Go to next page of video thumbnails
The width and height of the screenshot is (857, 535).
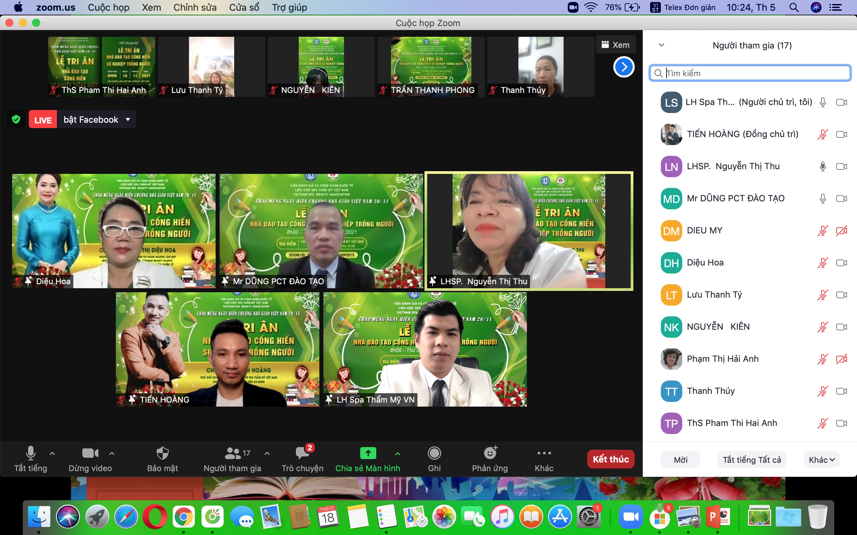(x=624, y=67)
